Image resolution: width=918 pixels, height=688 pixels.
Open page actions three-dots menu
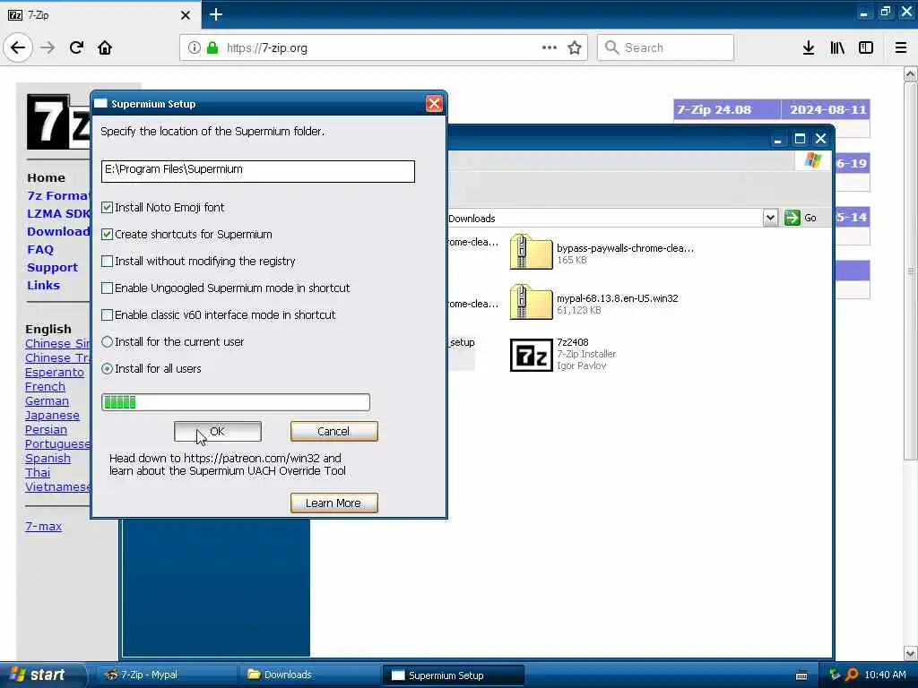[x=550, y=47]
